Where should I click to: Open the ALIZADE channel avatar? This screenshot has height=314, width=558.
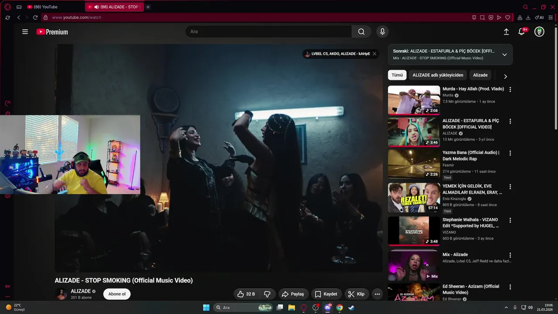coord(61,294)
